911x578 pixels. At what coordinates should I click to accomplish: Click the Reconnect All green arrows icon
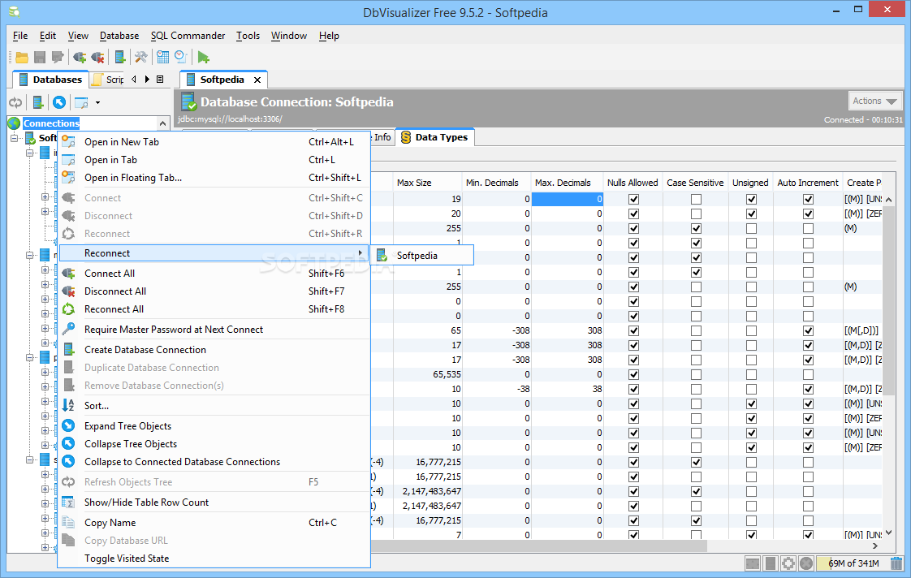pos(68,309)
